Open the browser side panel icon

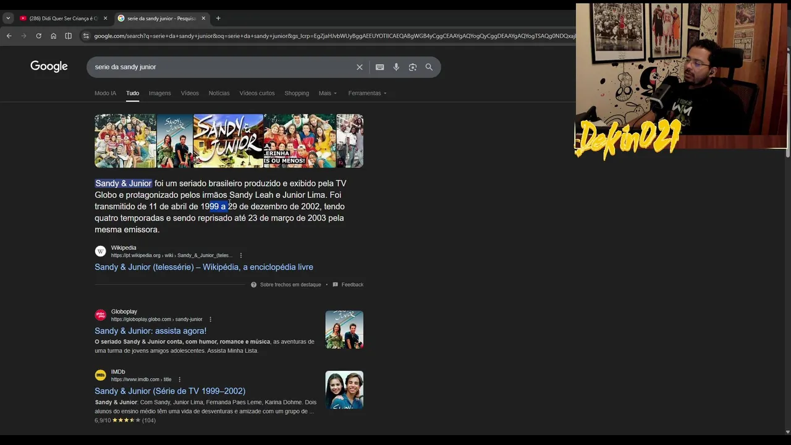click(x=69, y=36)
